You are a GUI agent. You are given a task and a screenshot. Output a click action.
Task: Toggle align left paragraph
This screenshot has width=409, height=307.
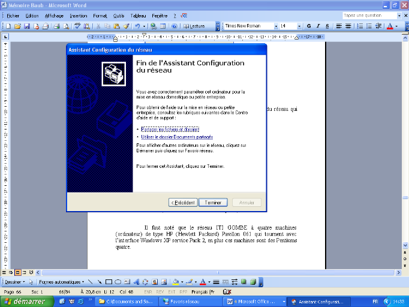(339, 26)
